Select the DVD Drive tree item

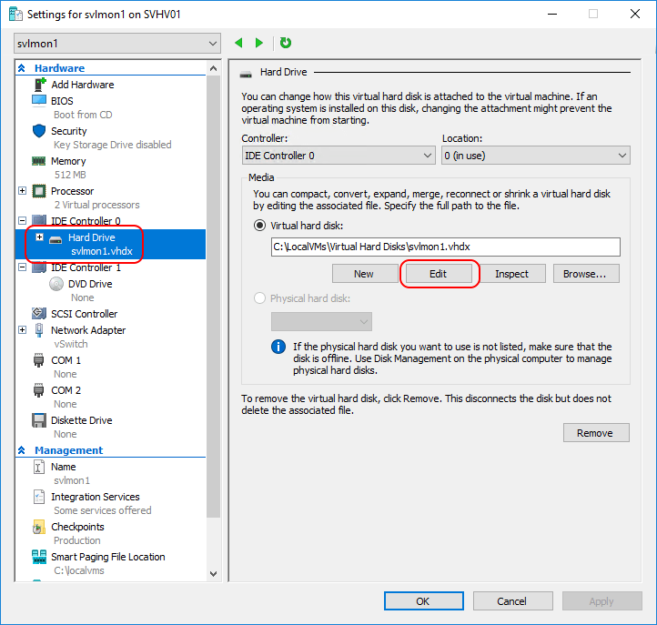coord(90,284)
